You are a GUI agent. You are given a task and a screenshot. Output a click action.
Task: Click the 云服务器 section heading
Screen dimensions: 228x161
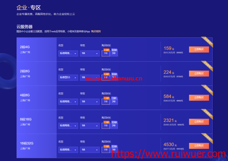[x=24, y=27]
